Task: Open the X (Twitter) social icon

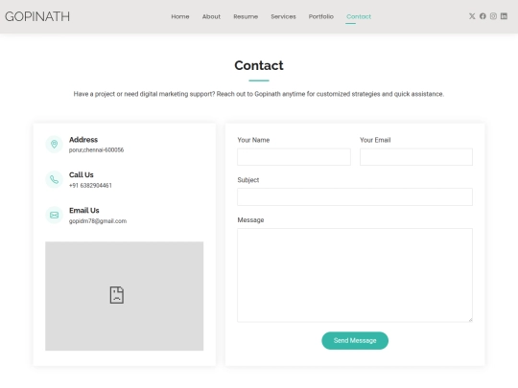Action: pyautogui.click(x=472, y=16)
